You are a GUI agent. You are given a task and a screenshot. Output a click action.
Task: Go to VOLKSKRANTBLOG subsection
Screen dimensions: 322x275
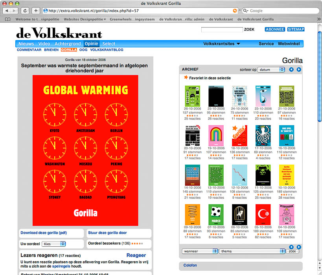[107, 50]
